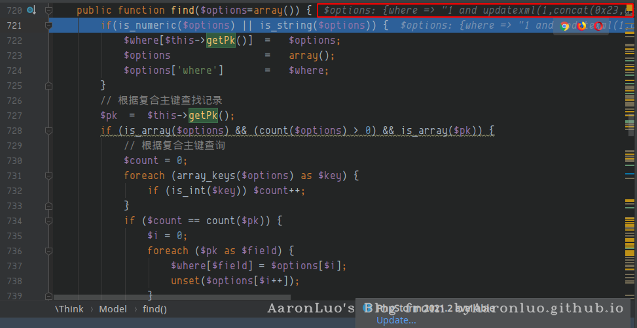Toggle fold at closing brace line 725
Screen dimensions: 637x328
[x=48, y=86]
